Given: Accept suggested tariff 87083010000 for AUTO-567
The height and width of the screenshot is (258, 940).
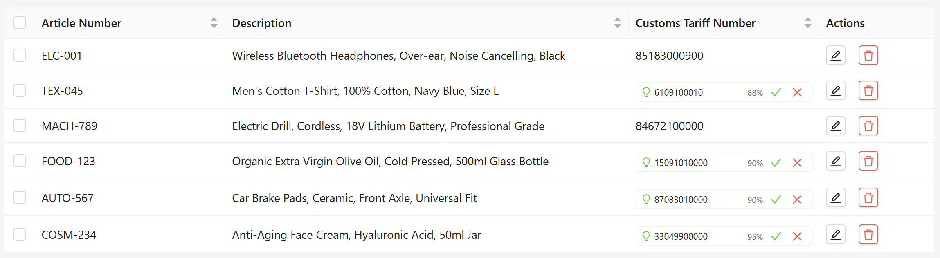Looking at the screenshot, I should tap(776, 200).
